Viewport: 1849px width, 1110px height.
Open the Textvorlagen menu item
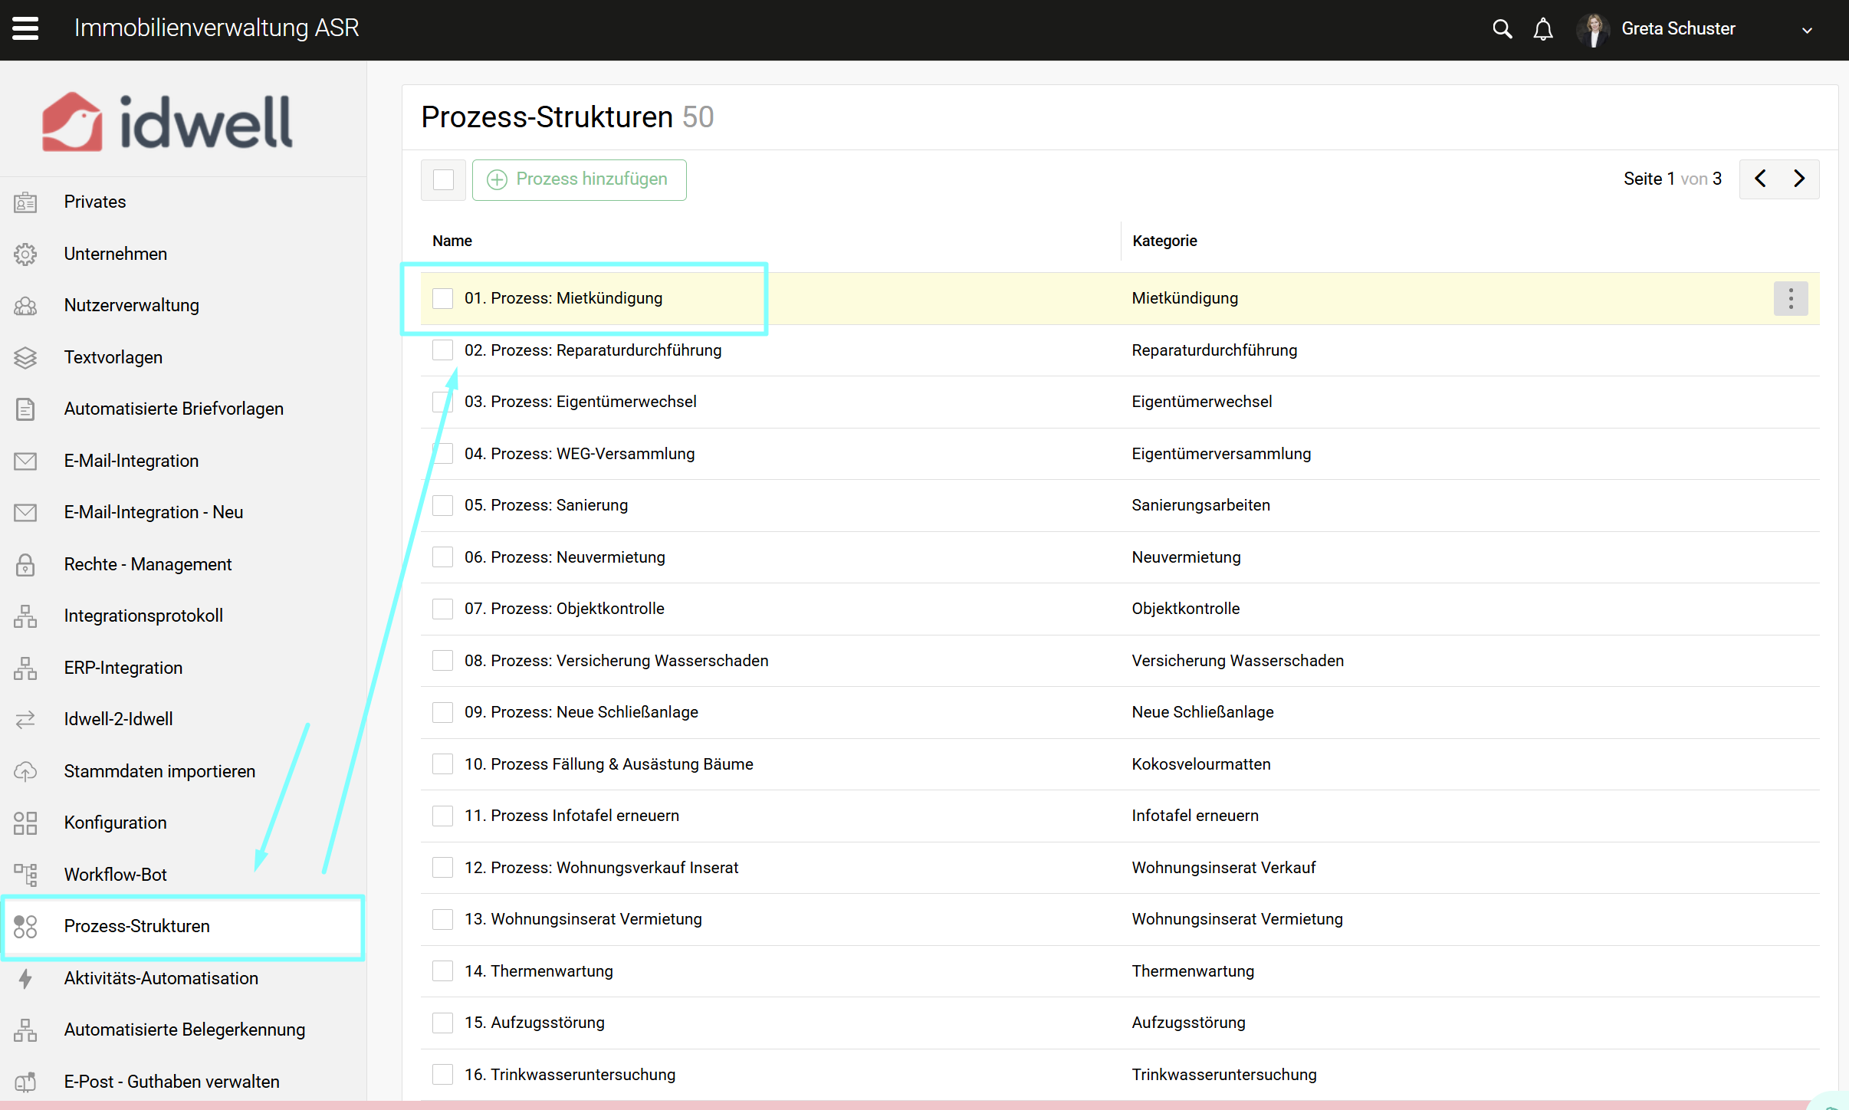(x=113, y=357)
